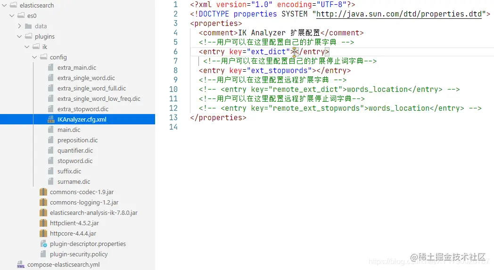Open httpcore-4.4.4.jar file name

point(73,234)
